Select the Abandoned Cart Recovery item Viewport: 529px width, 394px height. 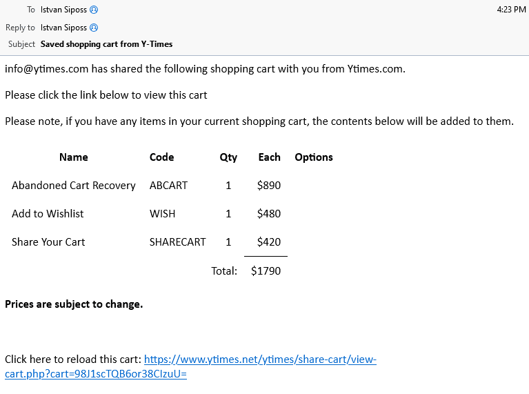tap(74, 186)
